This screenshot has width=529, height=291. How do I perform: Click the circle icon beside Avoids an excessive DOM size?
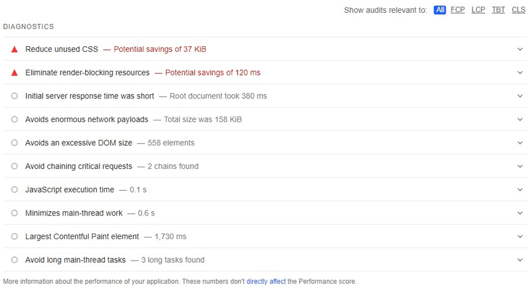14,143
